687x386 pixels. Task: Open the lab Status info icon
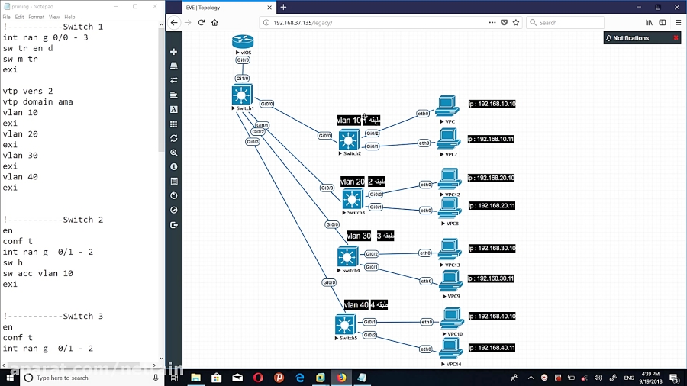click(x=174, y=166)
